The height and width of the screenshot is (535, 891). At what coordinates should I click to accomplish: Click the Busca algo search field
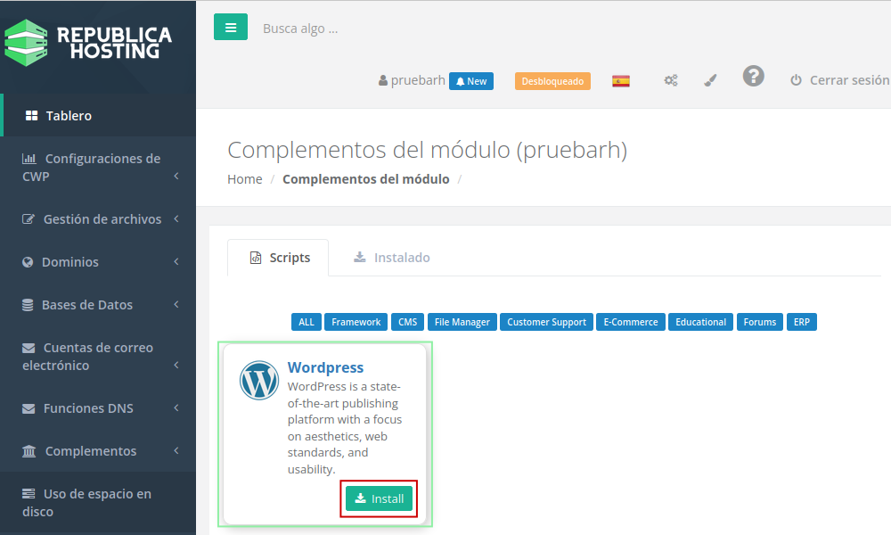point(356,29)
